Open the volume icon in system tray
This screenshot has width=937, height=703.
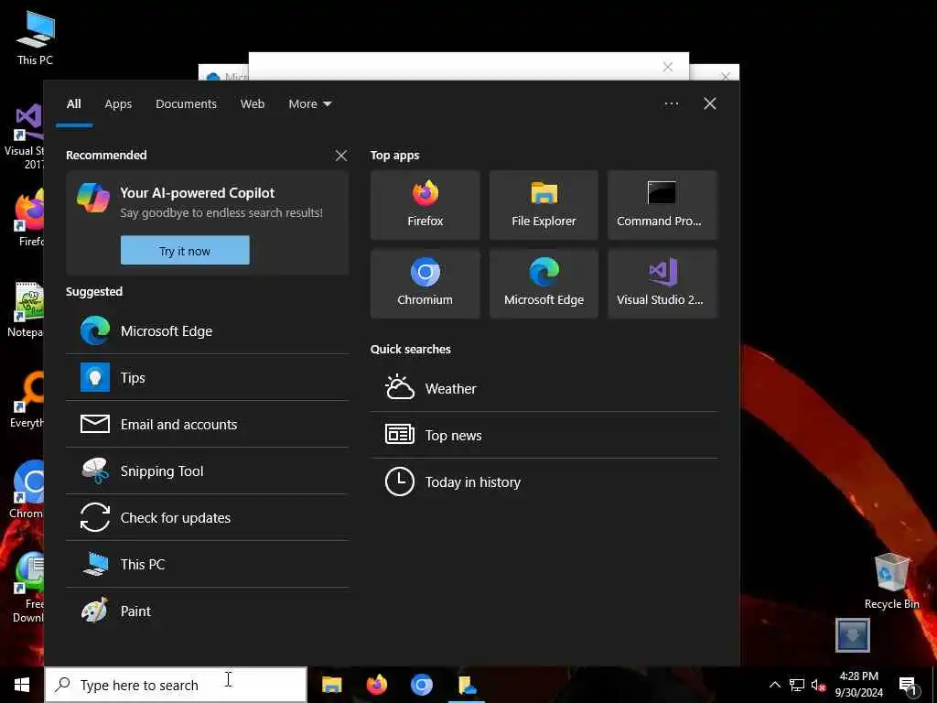[818, 685]
